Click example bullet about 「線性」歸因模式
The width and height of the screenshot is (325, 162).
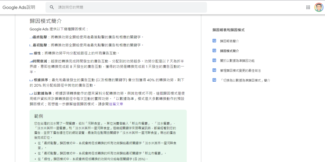pos(93,159)
